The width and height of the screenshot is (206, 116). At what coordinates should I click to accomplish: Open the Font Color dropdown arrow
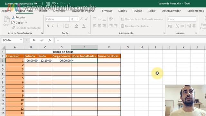pyautogui.click(x=87, y=26)
